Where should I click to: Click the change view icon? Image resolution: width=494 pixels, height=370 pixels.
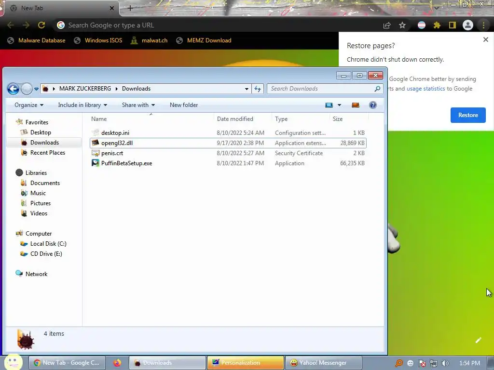(329, 105)
